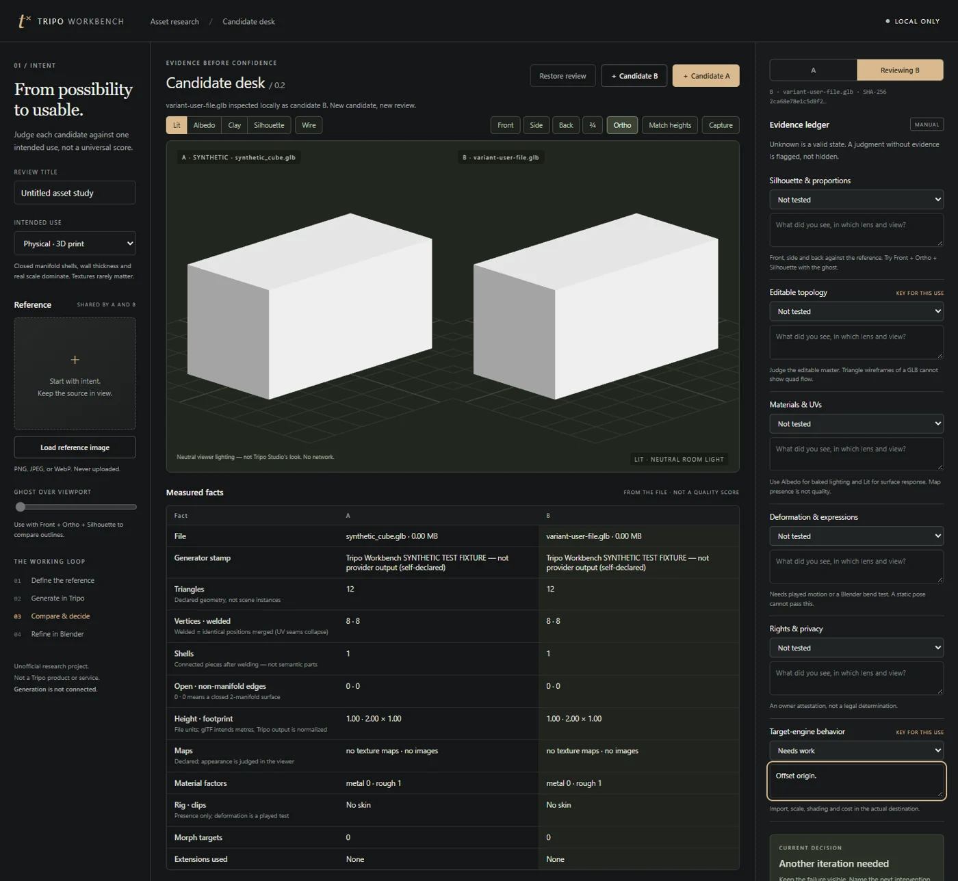958x881 pixels.
Task: Switch viewport to Albedo shading mode
Action: pos(204,125)
